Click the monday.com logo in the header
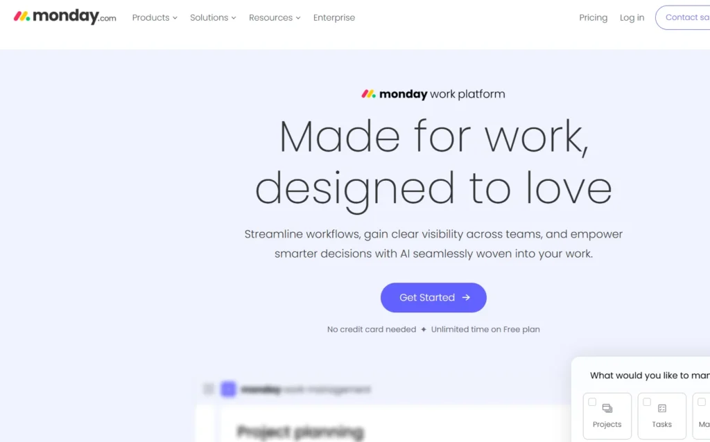 (x=64, y=17)
